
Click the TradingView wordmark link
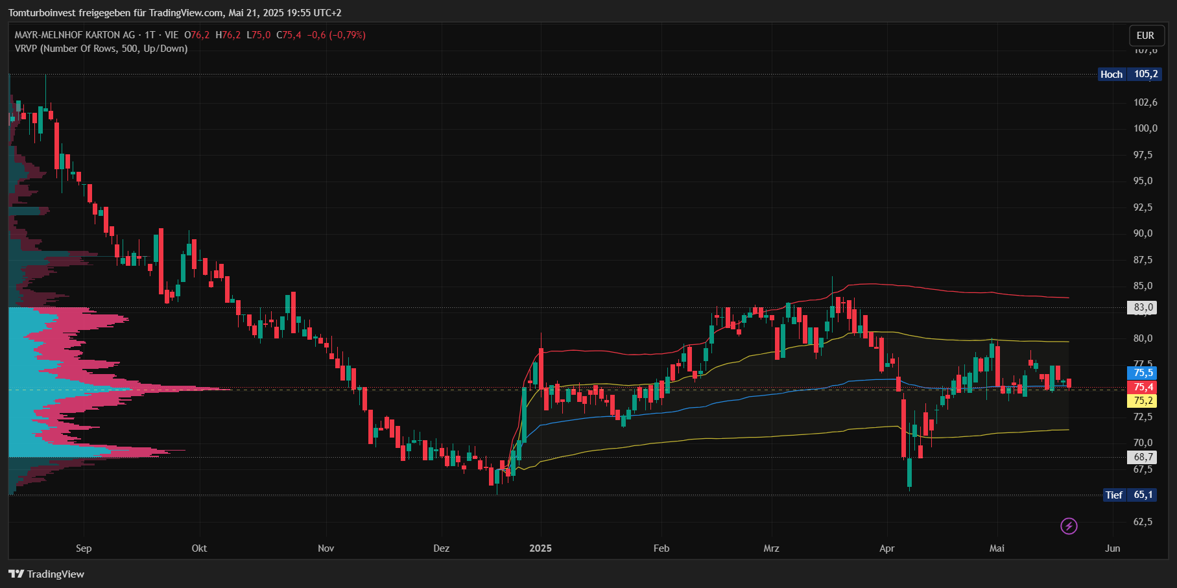pos(56,574)
